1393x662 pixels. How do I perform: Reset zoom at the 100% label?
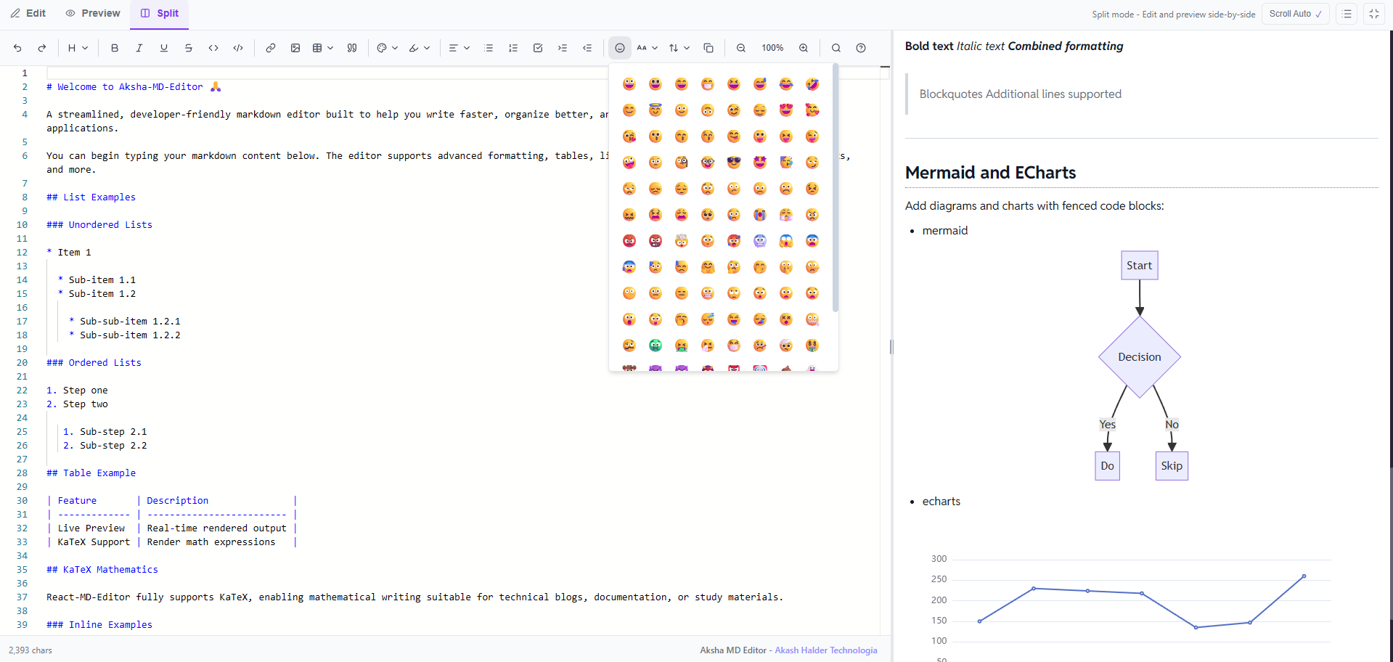(772, 48)
